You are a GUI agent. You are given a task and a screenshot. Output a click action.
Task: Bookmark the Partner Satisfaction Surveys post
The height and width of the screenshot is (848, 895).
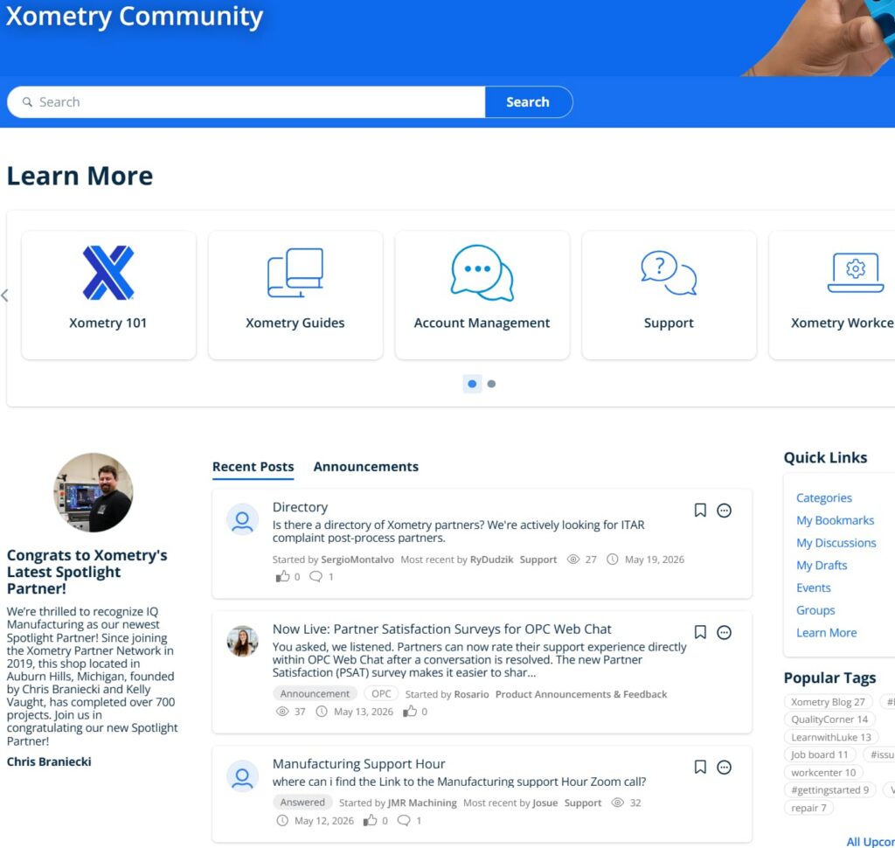coord(700,631)
